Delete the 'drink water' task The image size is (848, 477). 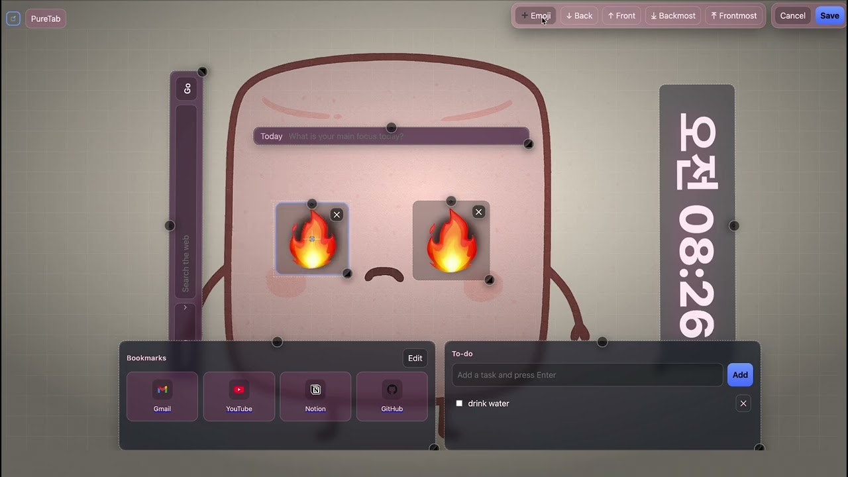pyautogui.click(x=743, y=403)
